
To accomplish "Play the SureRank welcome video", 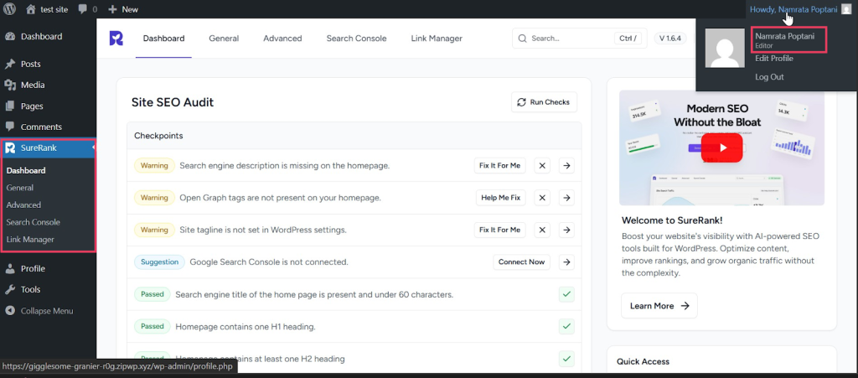I will 721,148.
